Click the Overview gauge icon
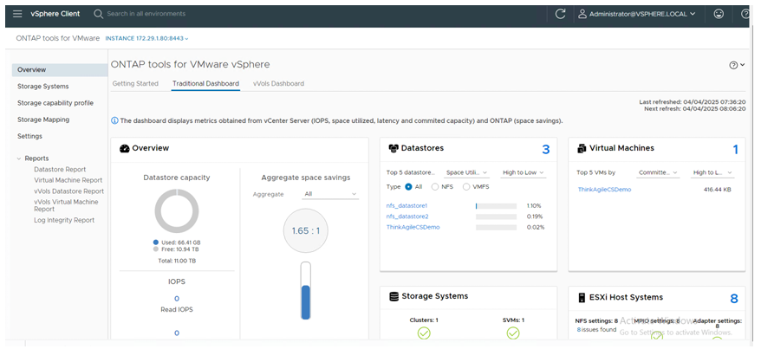The image size is (761, 349). coord(124,148)
